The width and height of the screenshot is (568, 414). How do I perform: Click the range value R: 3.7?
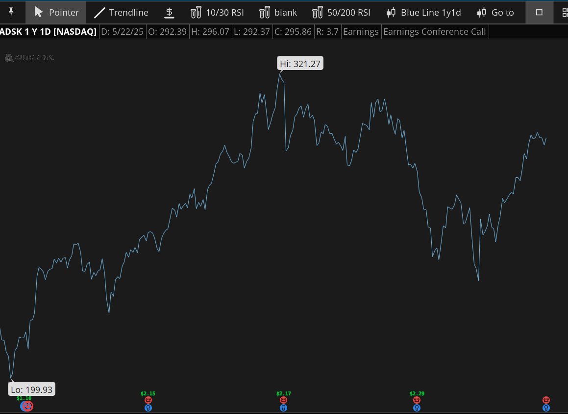tap(327, 32)
